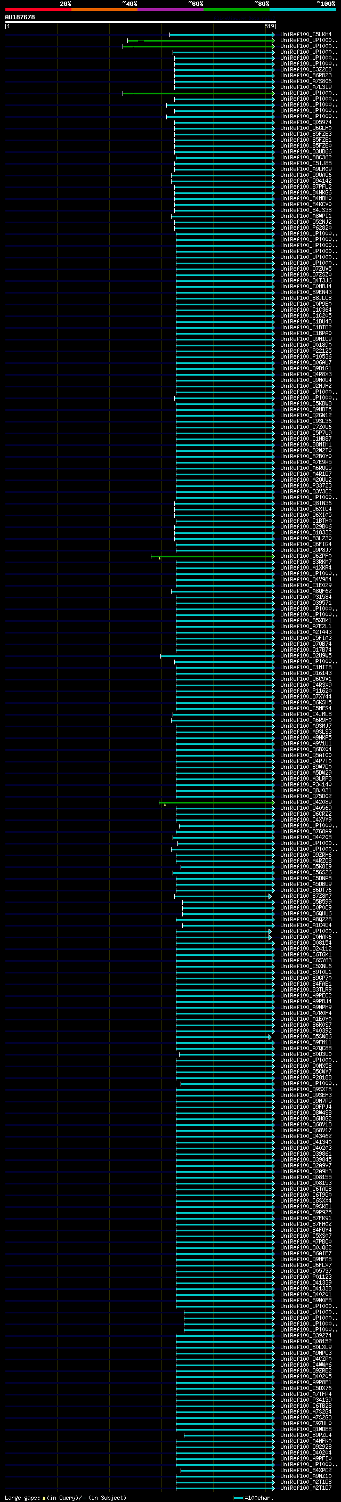Screen dimensions: 341x1502
Task: Click the green alignment bar of UniRef100_Q6ZPF0
Action: (212, 557)
